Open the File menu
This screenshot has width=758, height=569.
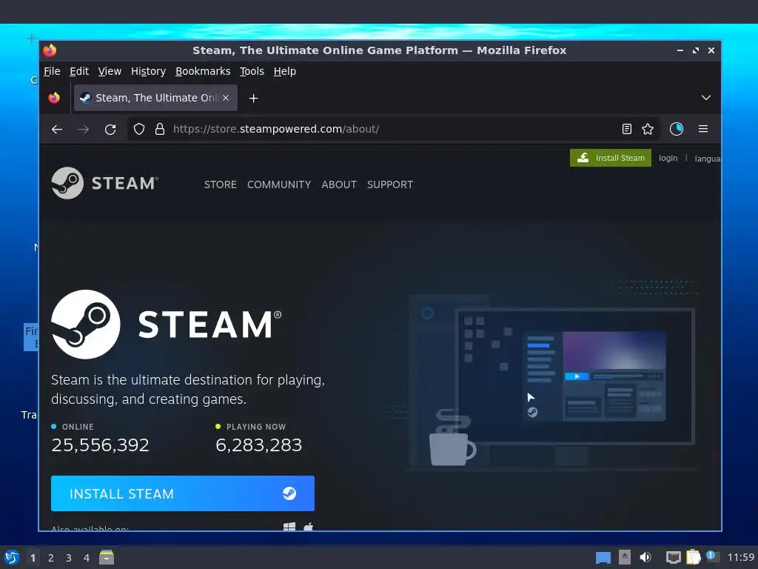(x=52, y=71)
